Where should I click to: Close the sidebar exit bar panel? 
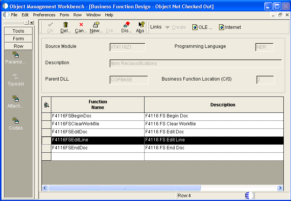[32, 23]
